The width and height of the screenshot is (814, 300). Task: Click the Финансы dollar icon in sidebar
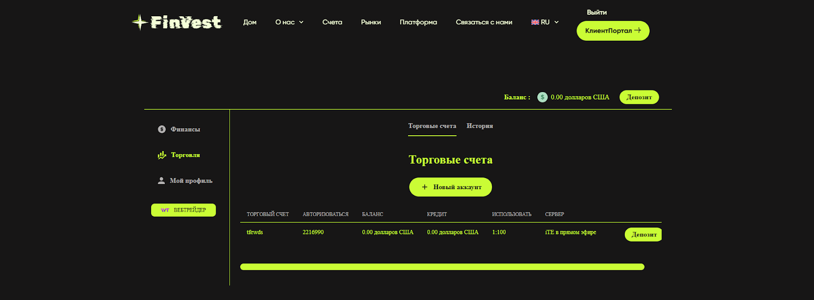[x=162, y=129]
